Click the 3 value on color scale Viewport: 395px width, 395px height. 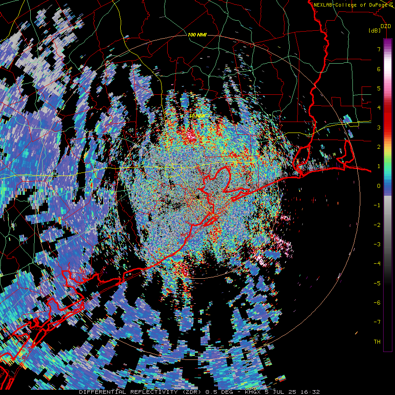[x=379, y=127]
